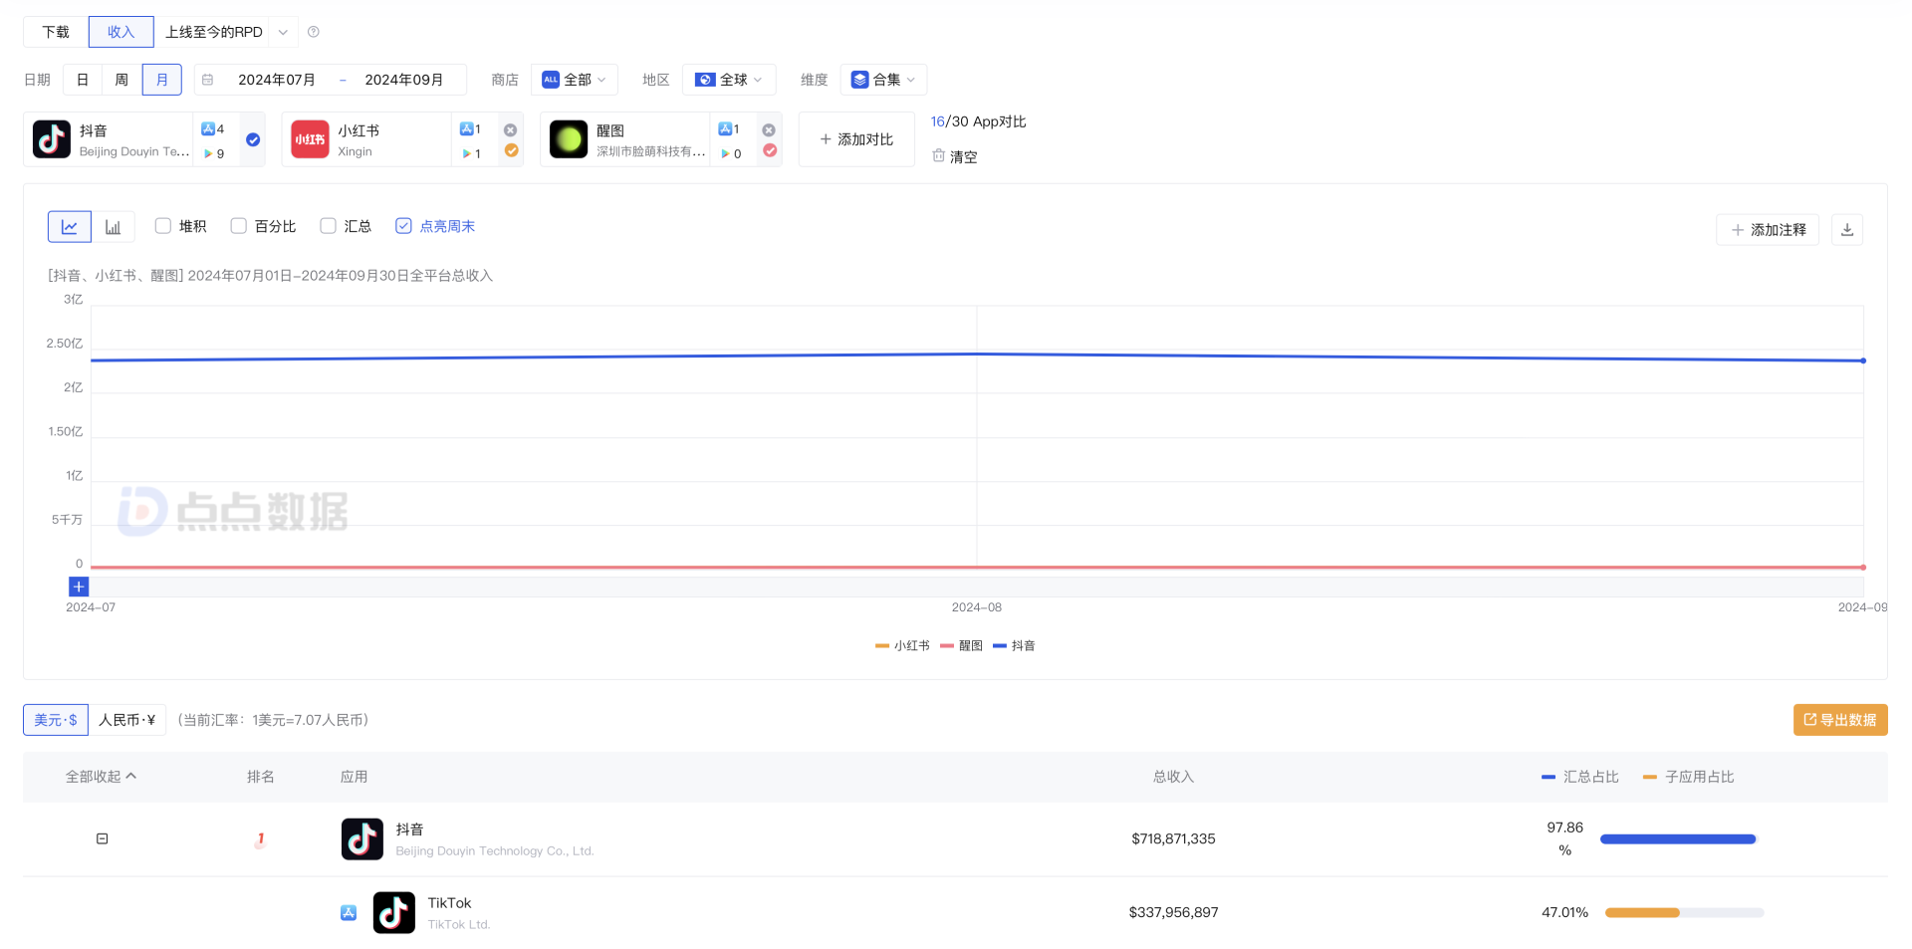The height and width of the screenshot is (949, 1912).
Task: Enable 堆积 stacked checkbox
Action: [163, 226]
